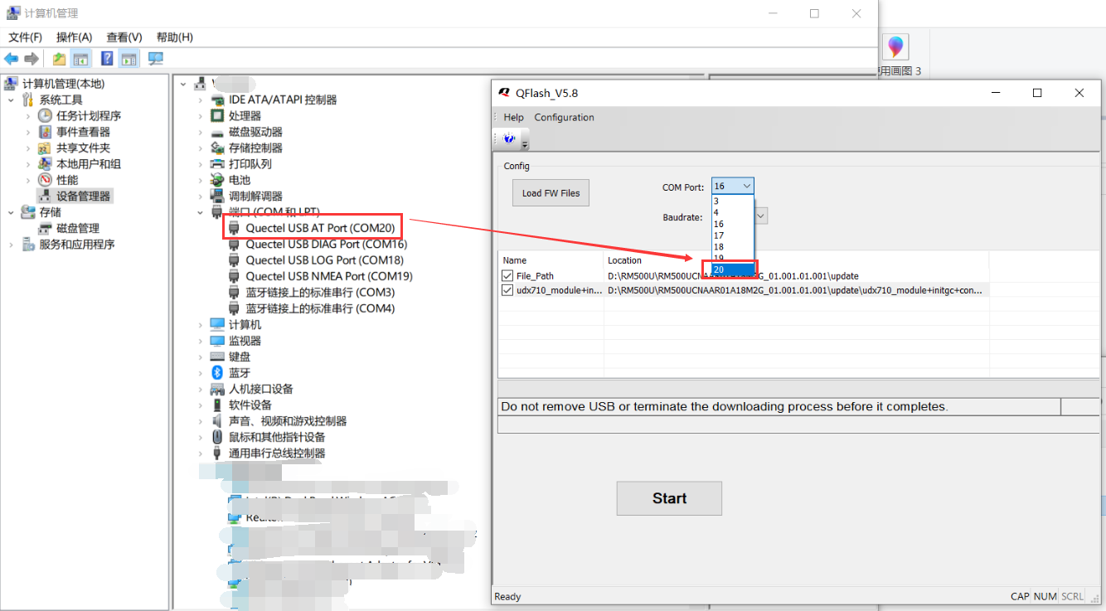Screen dimensions: 1106x611
Task: Select Quectel USB DIAG Port (COM16)
Action: (x=326, y=245)
